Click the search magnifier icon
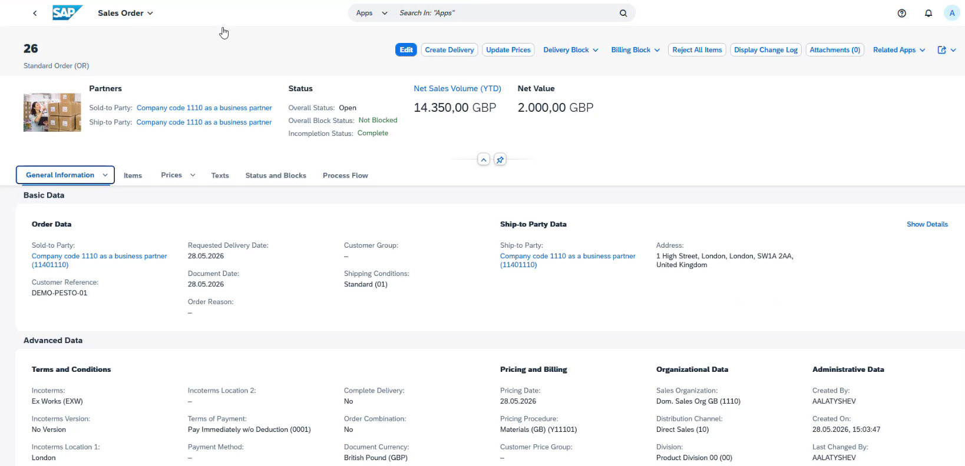This screenshot has width=965, height=466. (x=623, y=13)
